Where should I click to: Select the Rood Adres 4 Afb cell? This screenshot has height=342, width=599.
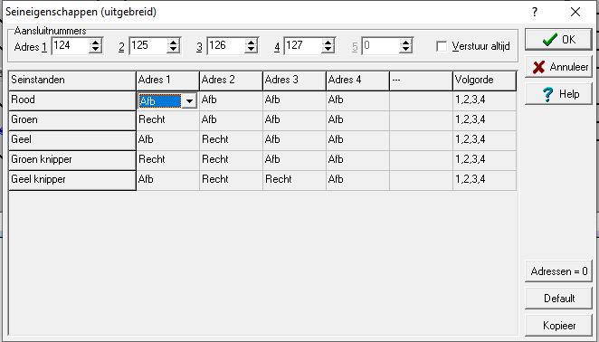click(x=358, y=100)
